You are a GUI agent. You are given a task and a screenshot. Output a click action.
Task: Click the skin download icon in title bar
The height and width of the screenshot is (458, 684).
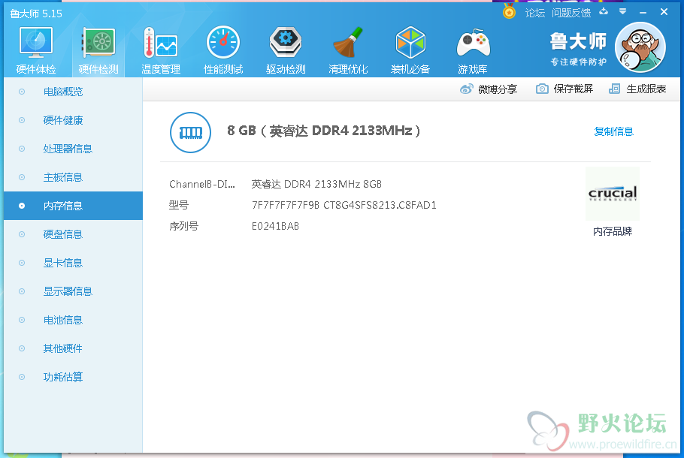(604, 12)
